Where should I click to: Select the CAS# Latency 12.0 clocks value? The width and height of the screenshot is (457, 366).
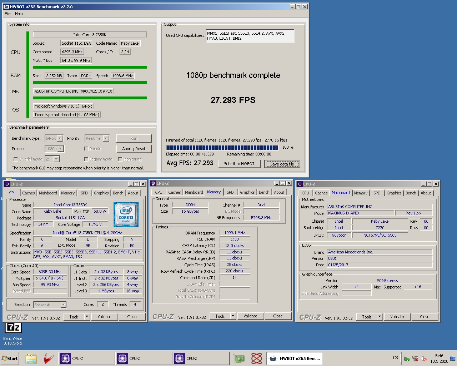[235, 246]
